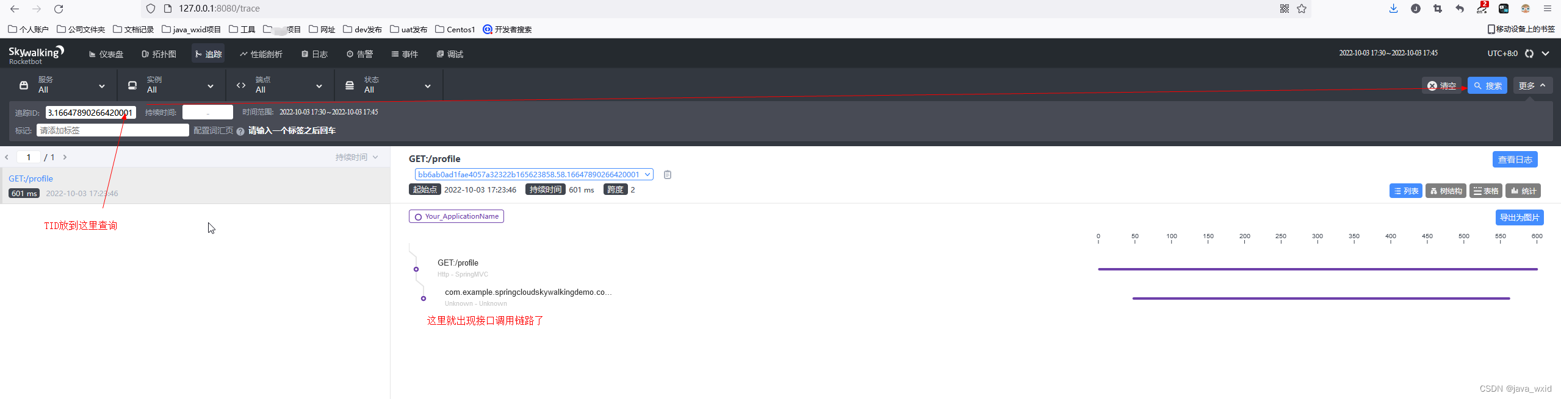Screen dimensions: 1561x399
Task: Click the J circle extension icon
Action: (1416, 9)
